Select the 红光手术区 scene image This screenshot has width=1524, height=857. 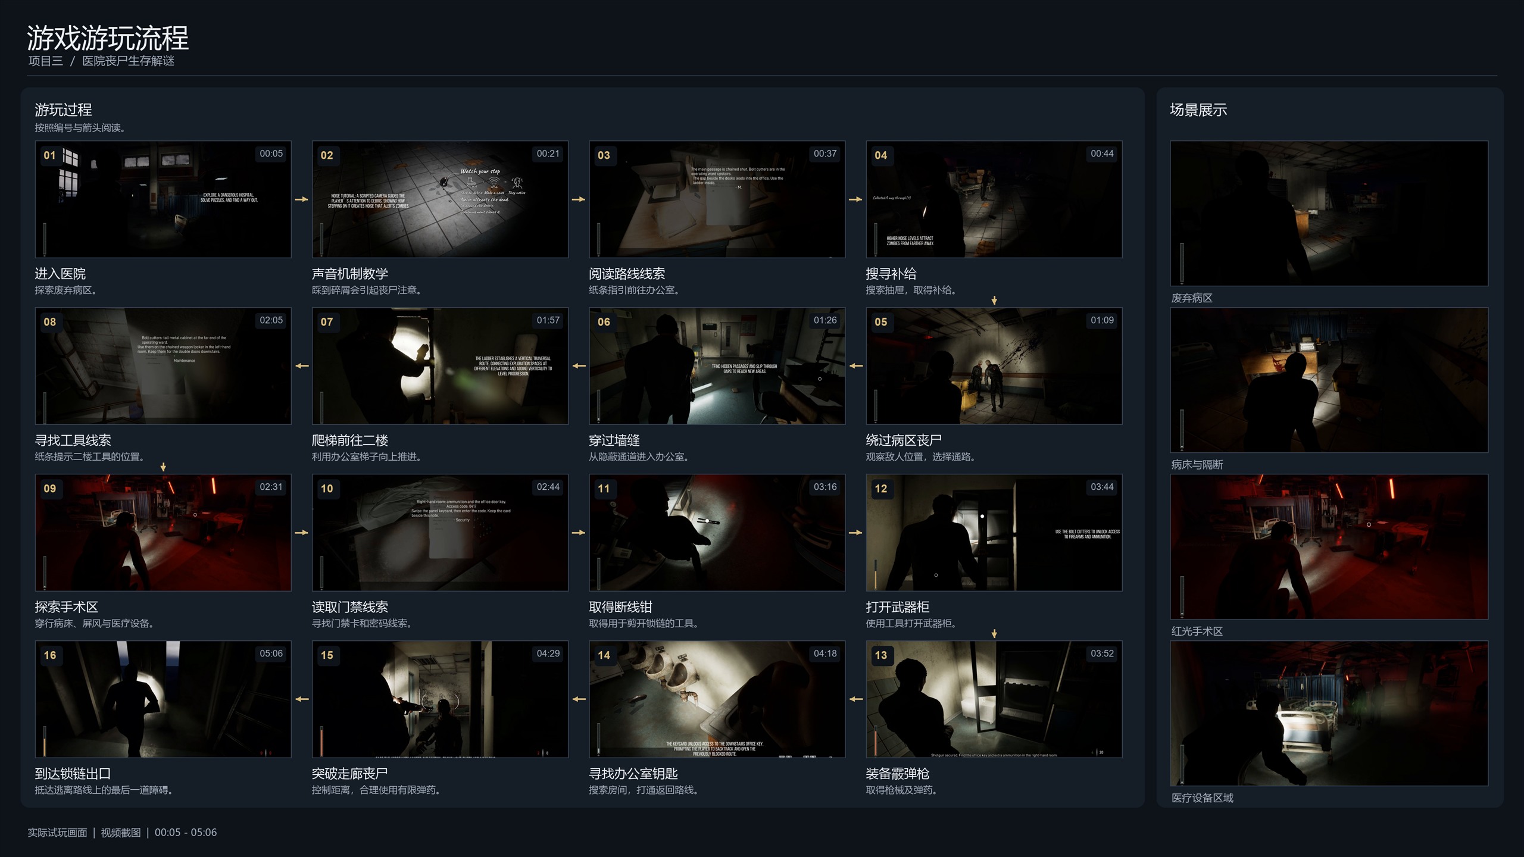click(x=1329, y=546)
